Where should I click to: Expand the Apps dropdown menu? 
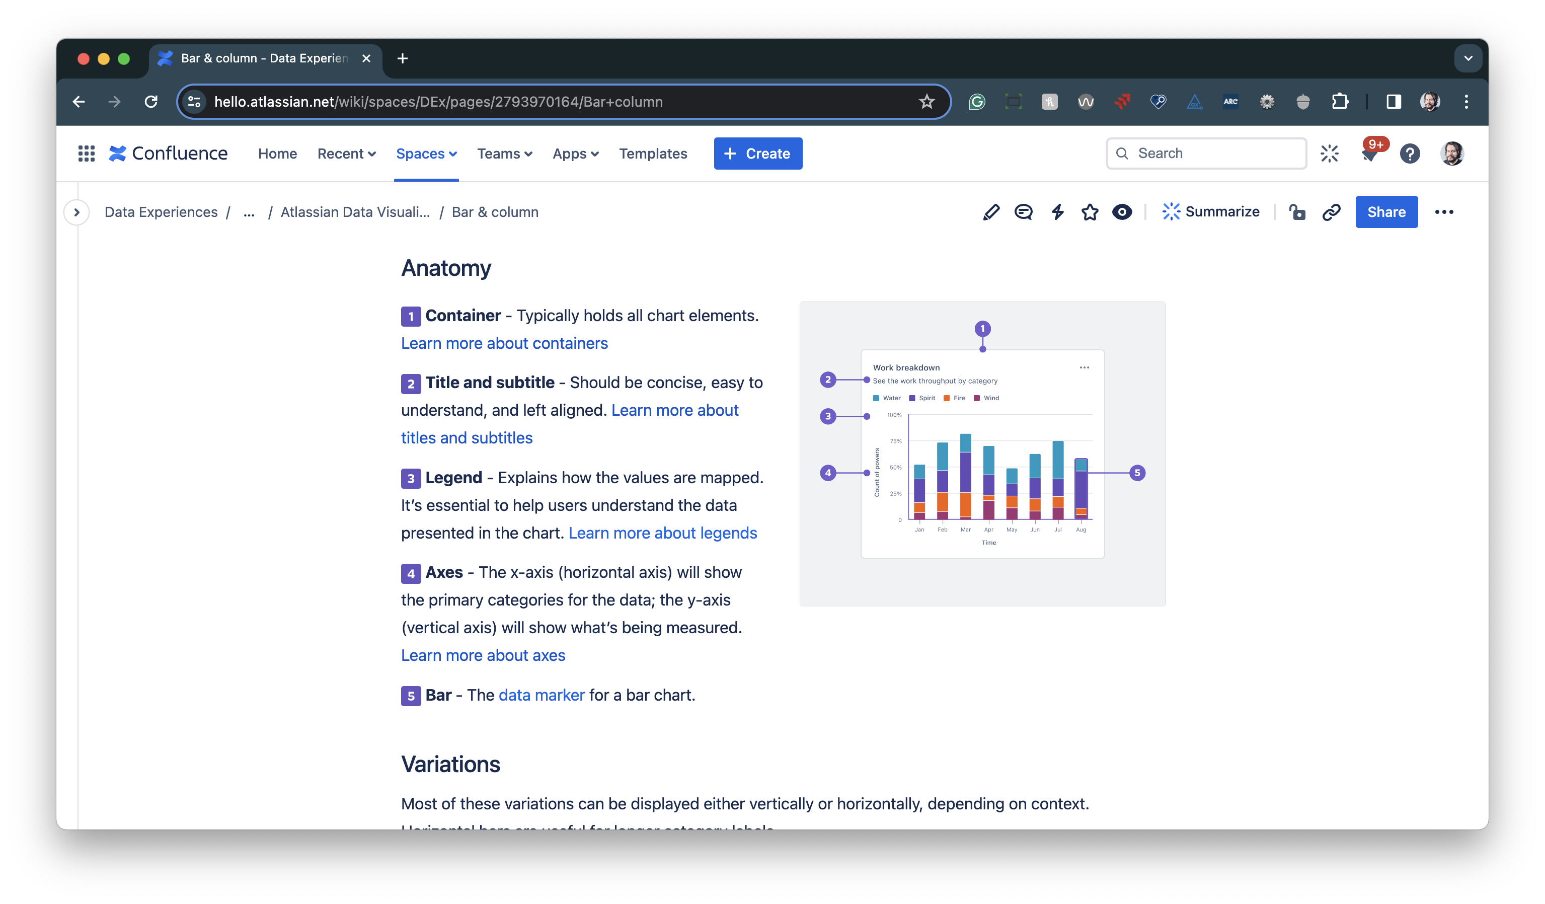(575, 154)
